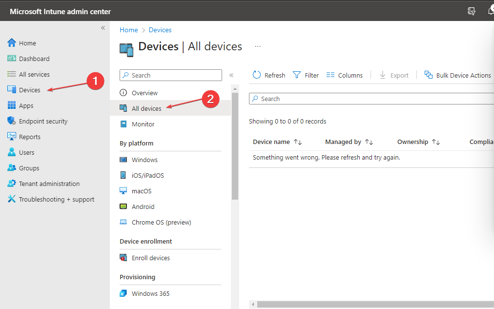The height and width of the screenshot is (309, 494).
Task: Go to Tenant administration
Action: click(x=49, y=184)
